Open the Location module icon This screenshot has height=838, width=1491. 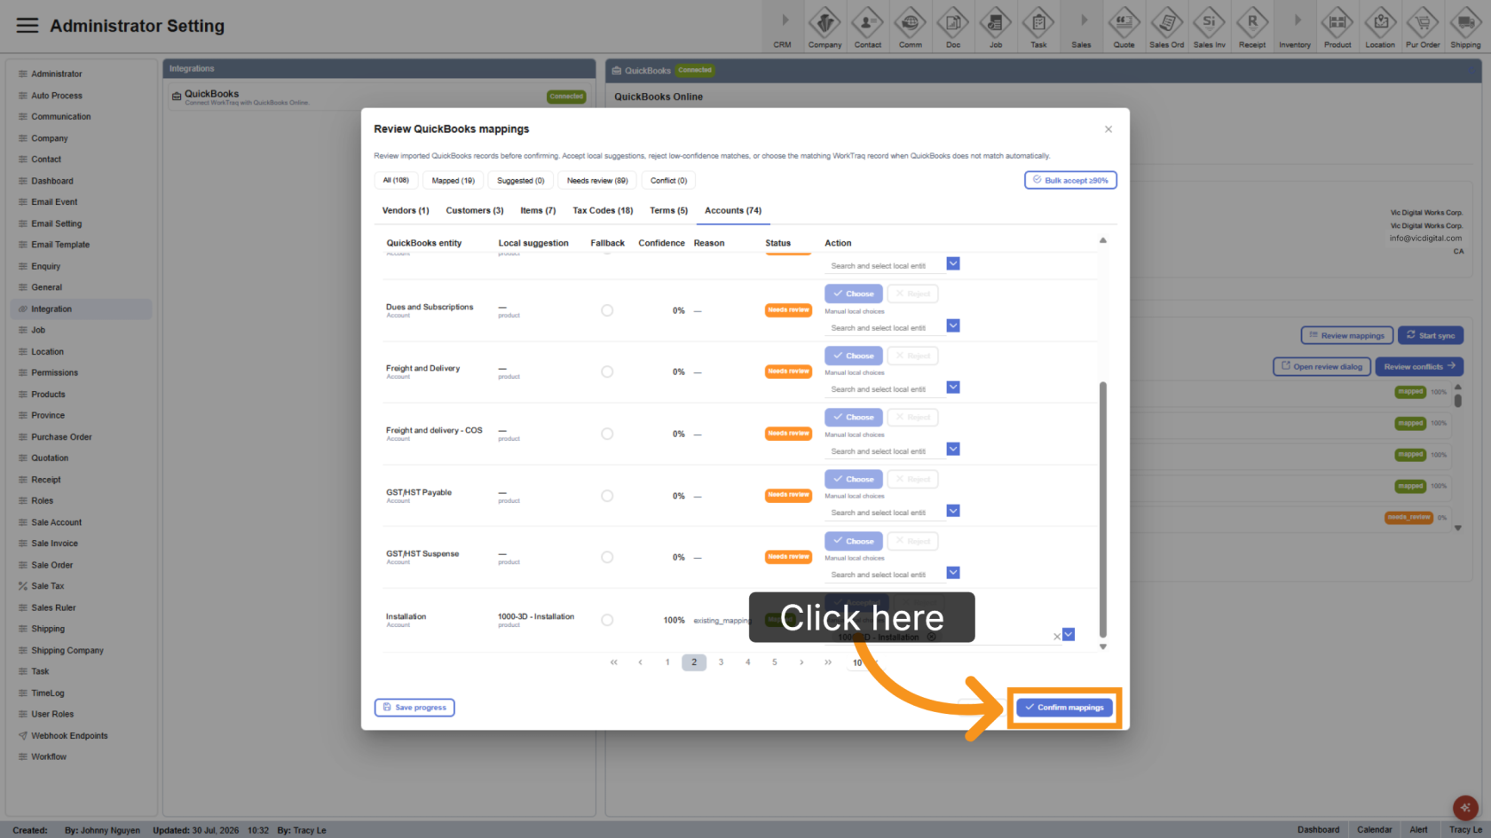tap(1380, 27)
